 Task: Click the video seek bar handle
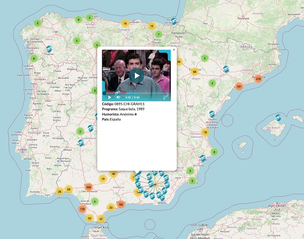click(x=104, y=93)
